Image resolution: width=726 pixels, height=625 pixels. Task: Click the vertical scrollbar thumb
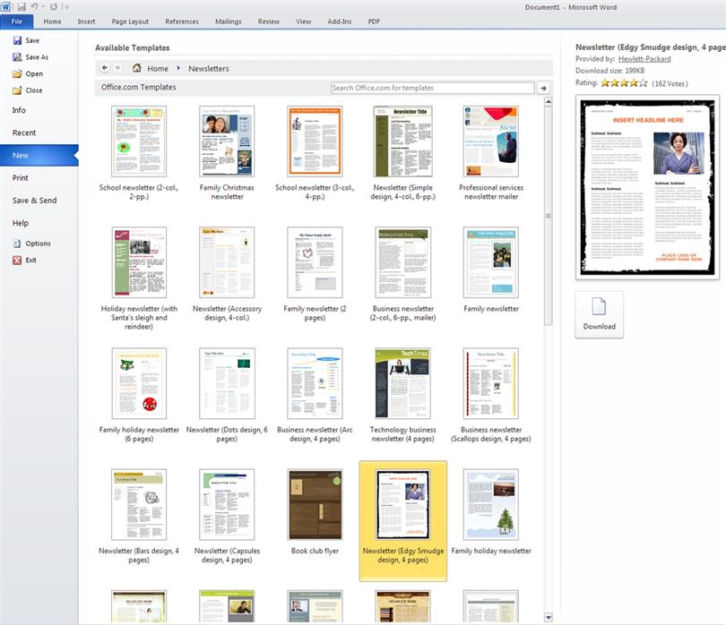pyautogui.click(x=549, y=216)
